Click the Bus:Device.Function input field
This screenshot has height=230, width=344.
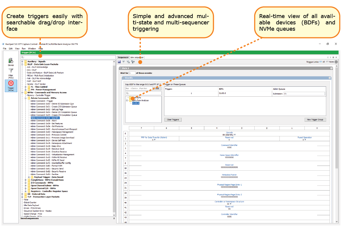[139, 89]
